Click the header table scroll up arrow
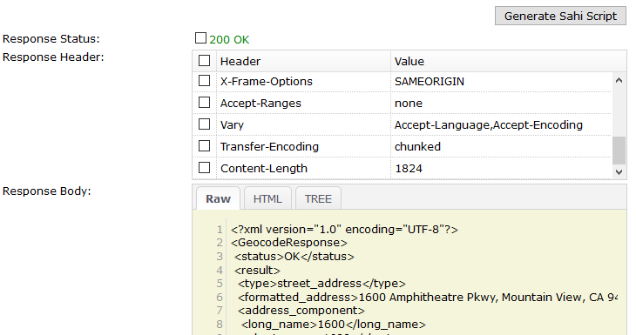This screenshot has width=636, height=335. (x=619, y=80)
